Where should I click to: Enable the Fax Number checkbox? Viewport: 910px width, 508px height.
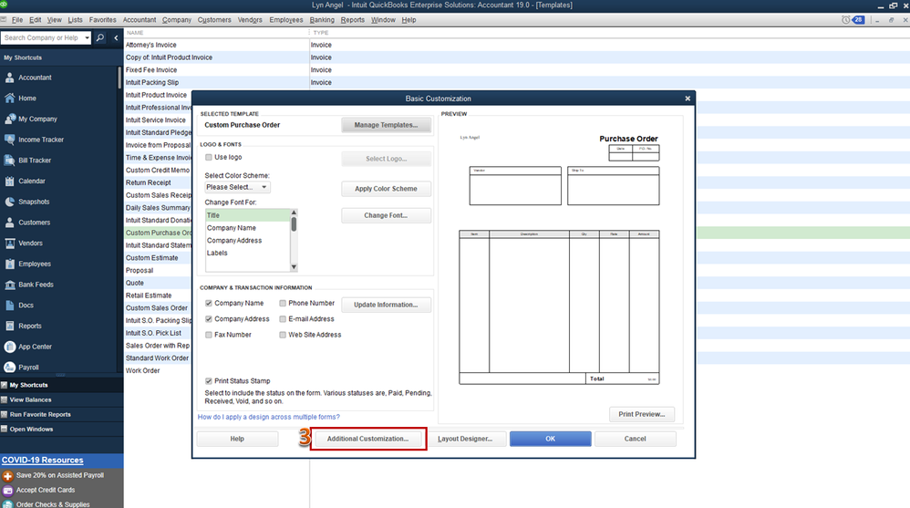(208, 335)
